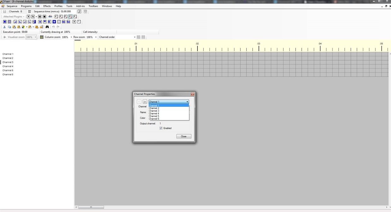Click the Save disk icon
This screenshot has width=391, height=212.
[x=5, y=11]
